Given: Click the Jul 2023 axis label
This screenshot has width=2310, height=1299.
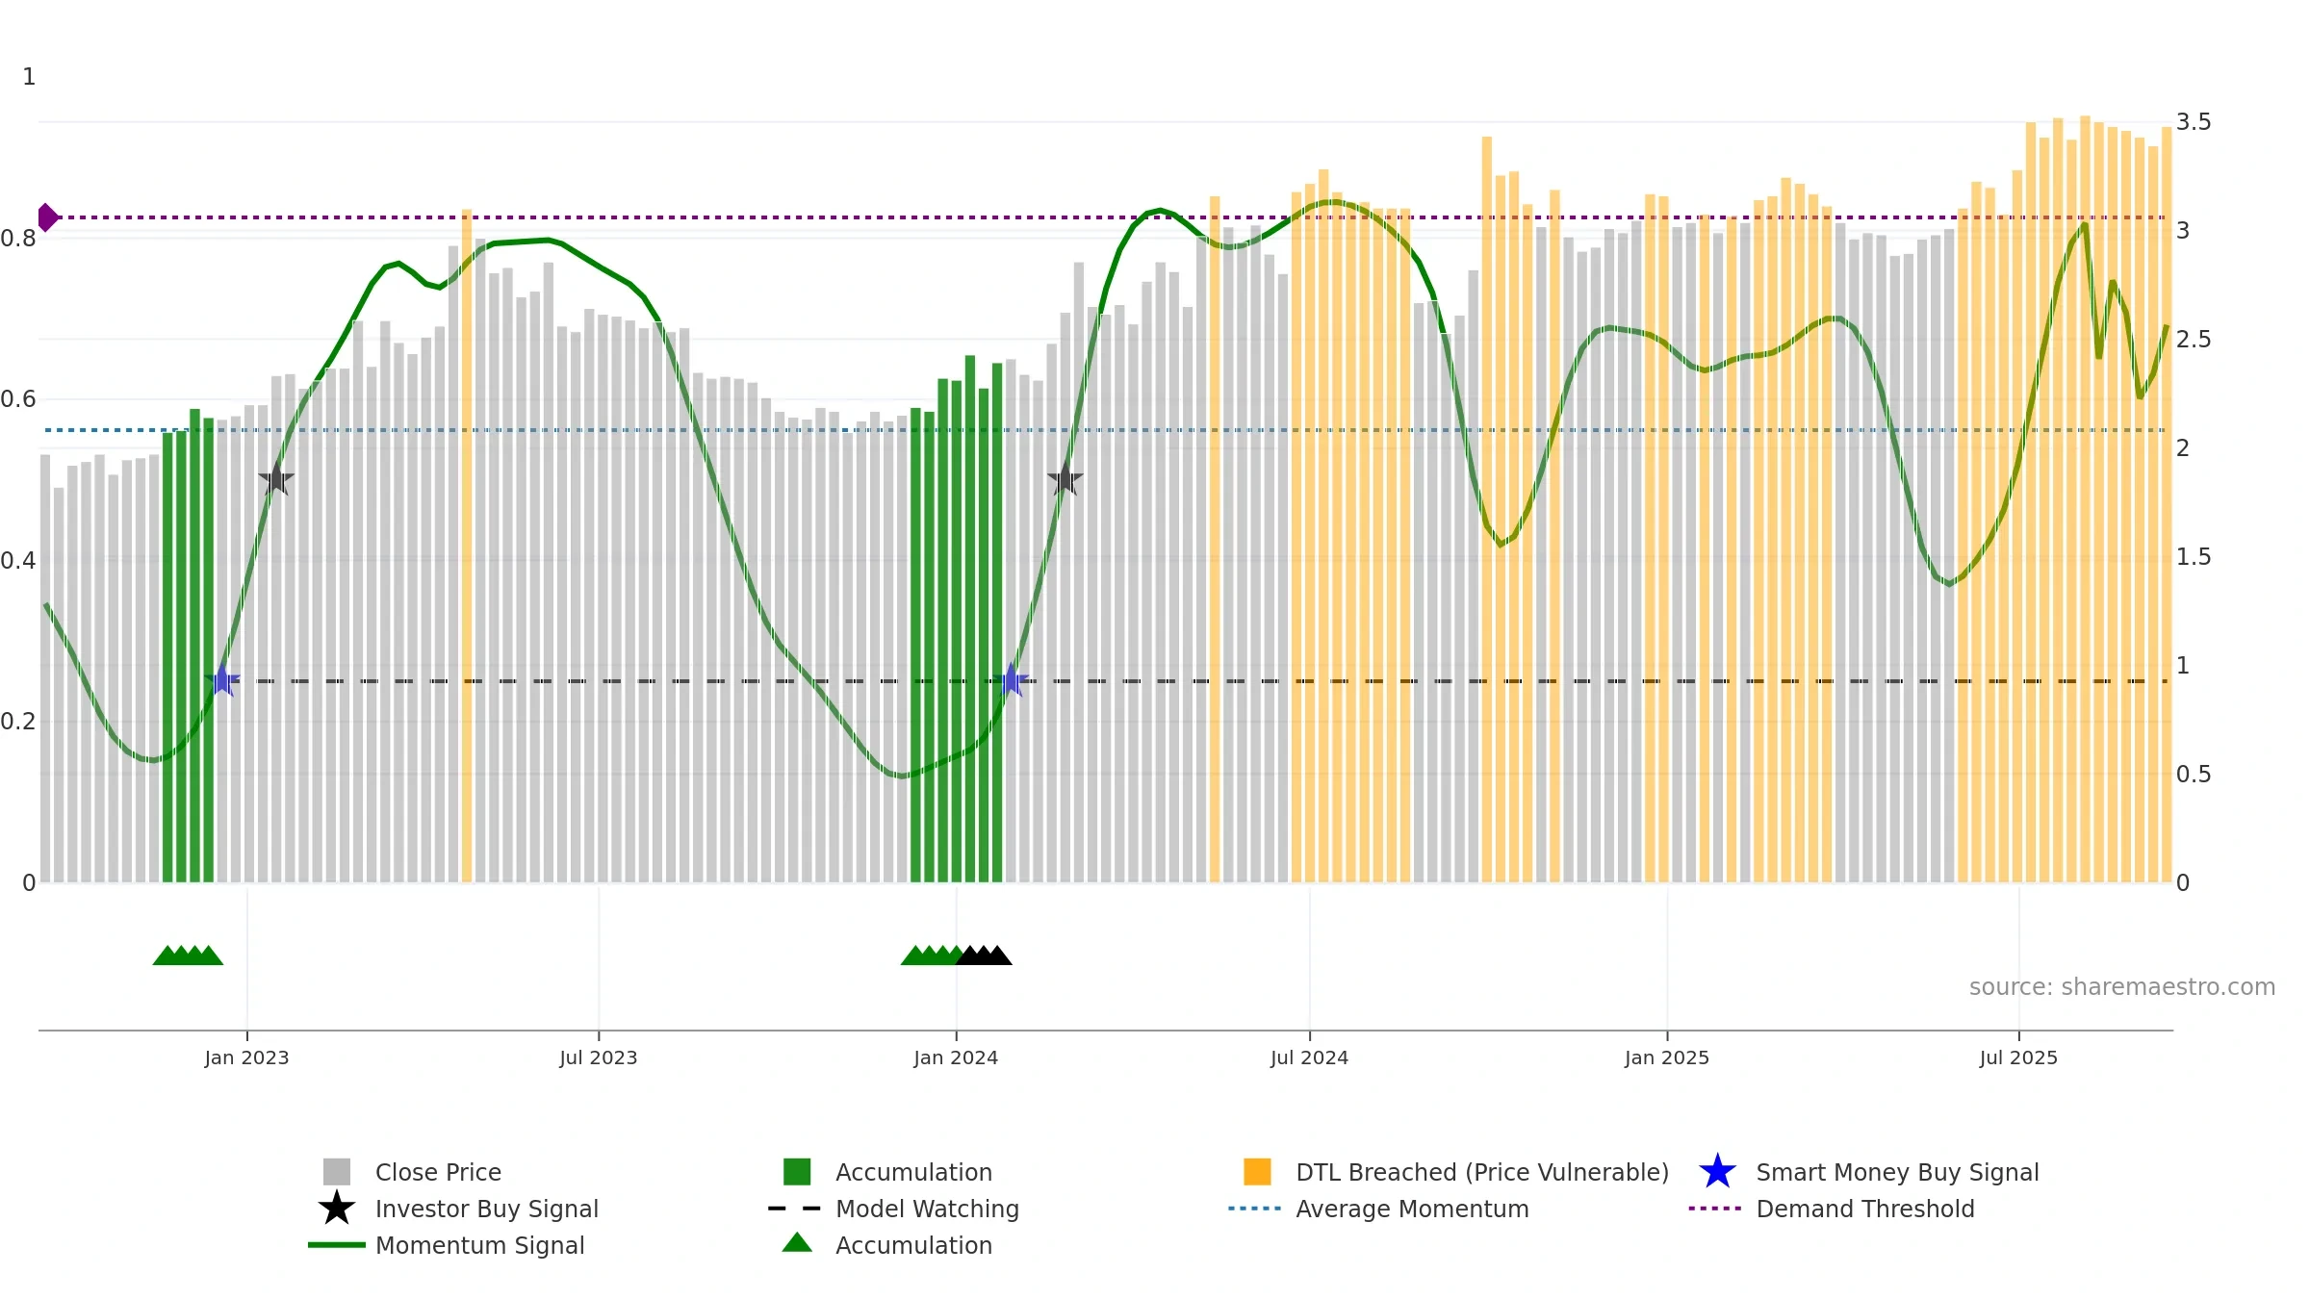Looking at the screenshot, I should tap(599, 1058).
